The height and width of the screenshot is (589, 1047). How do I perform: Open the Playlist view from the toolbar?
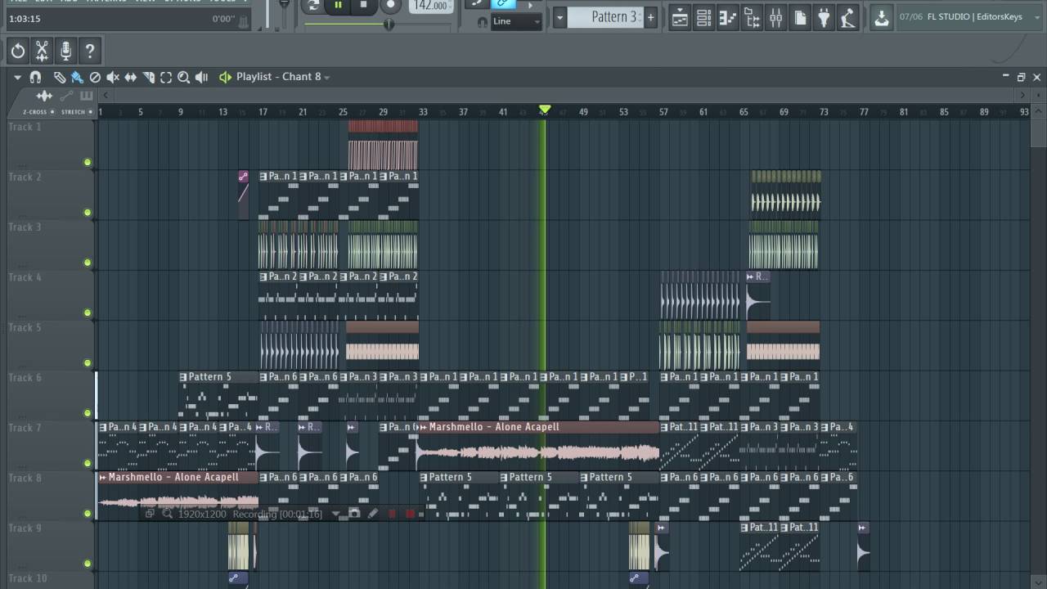(680, 18)
